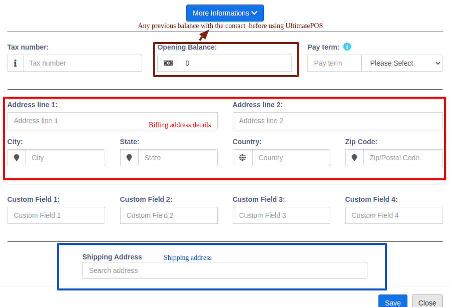Screen dimensions: 450x307
Task: Click the Close button
Action: pyautogui.click(x=427, y=303)
